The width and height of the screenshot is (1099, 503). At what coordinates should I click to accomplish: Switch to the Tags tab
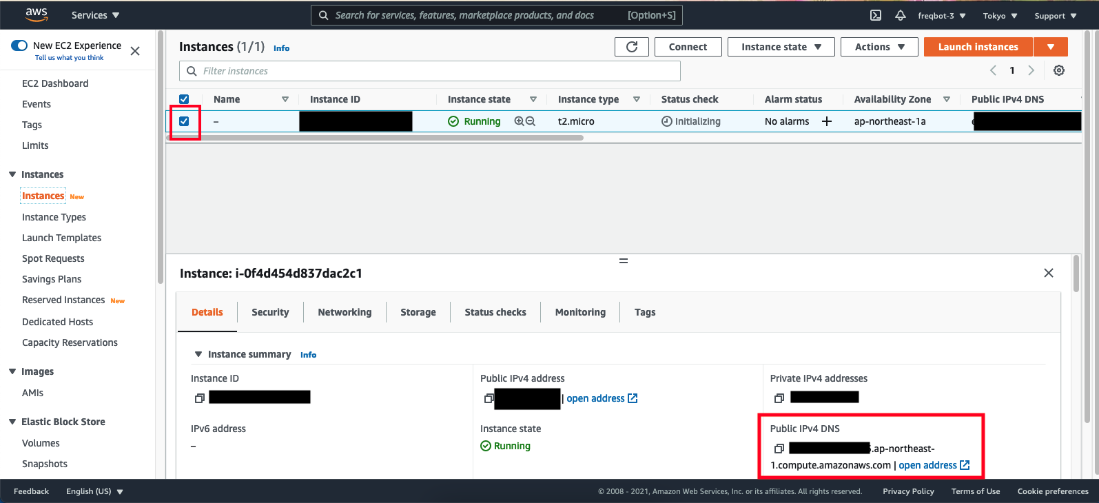point(645,312)
